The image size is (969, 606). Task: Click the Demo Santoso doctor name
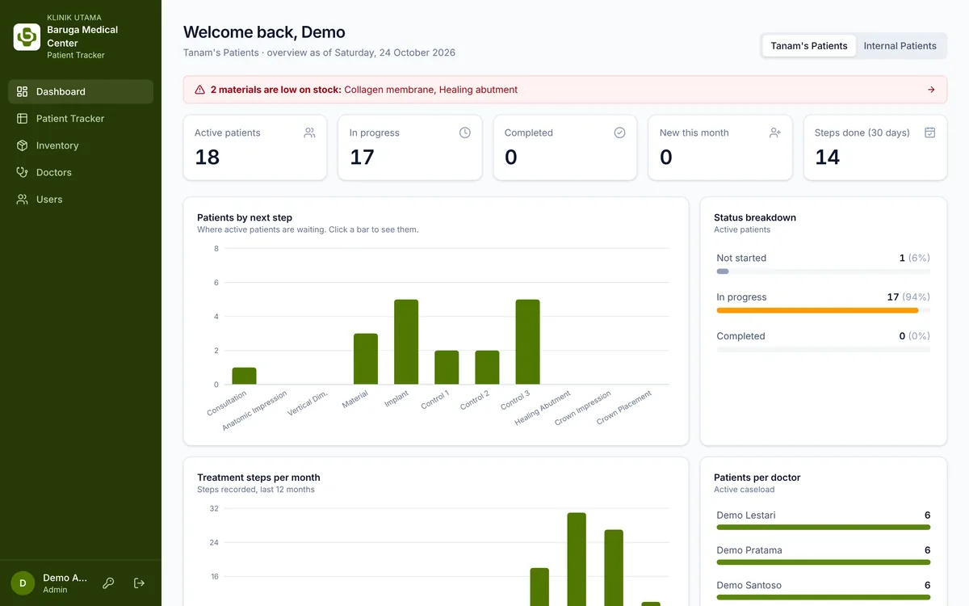click(749, 585)
